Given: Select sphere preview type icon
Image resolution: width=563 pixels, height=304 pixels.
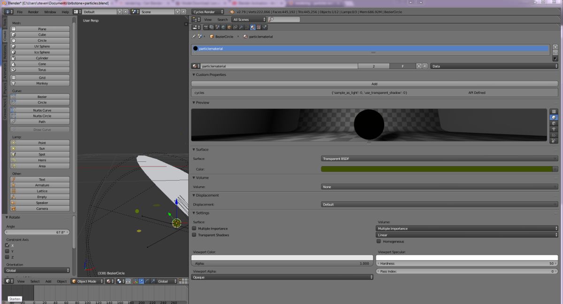Looking at the screenshot, I should click(x=554, y=117).
